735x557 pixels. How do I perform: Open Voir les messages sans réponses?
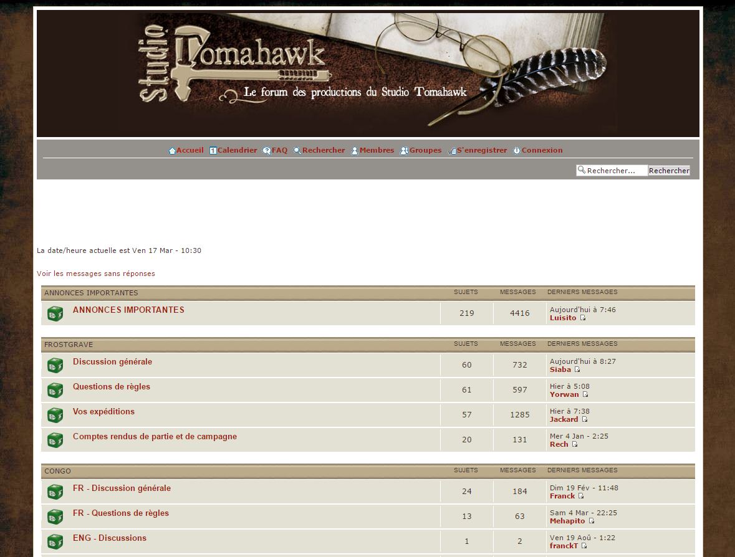(x=95, y=274)
